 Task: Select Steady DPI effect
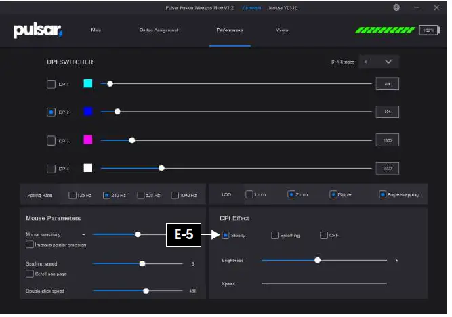pos(226,236)
